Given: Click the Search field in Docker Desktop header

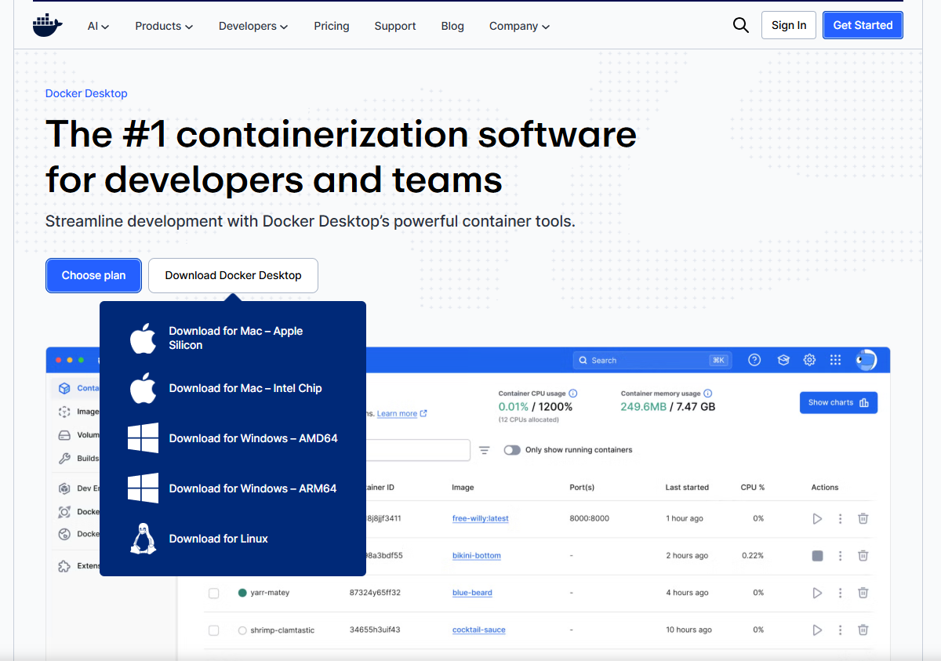Looking at the screenshot, I should coord(652,360).
